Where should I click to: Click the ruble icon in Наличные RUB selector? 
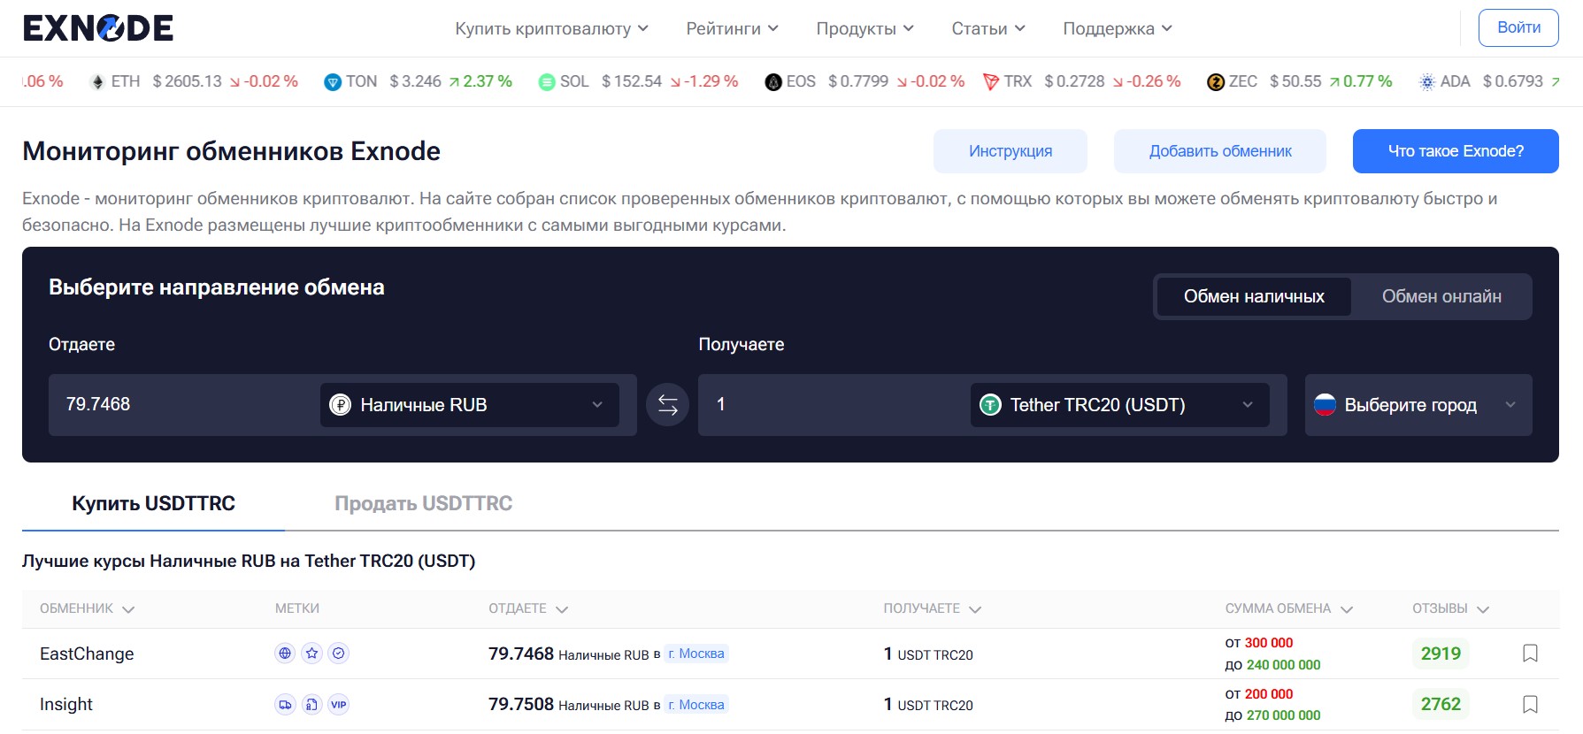[x=340, y=405]
